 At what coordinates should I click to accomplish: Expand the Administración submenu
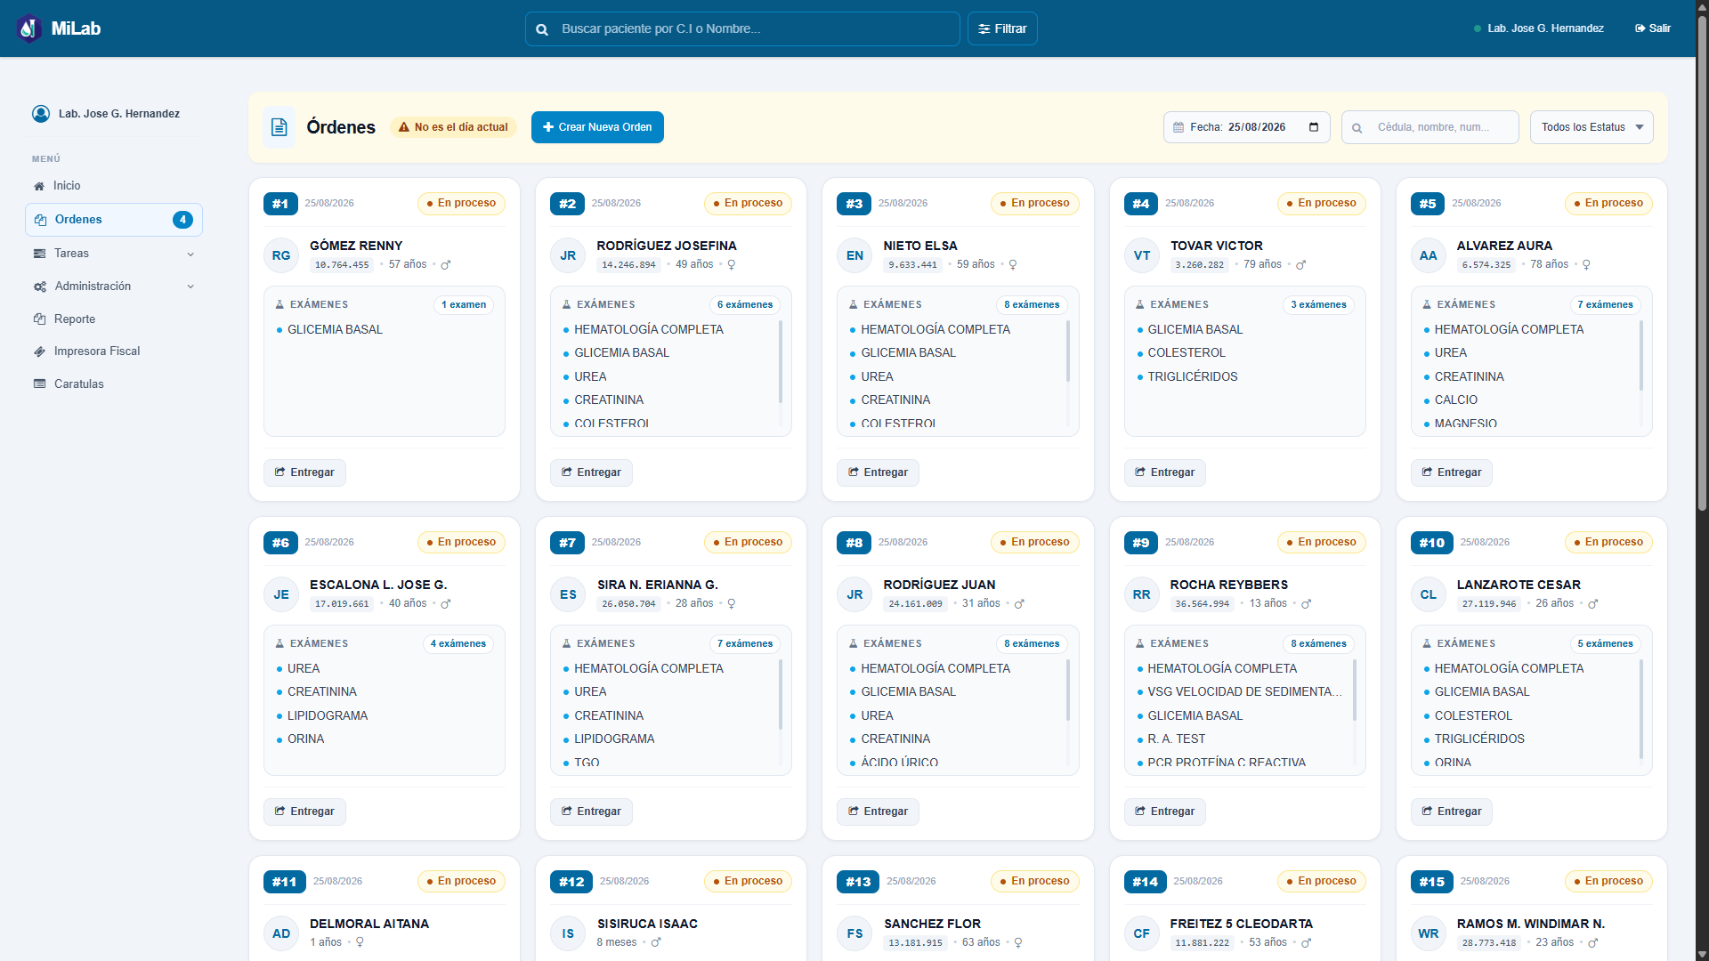pyautogui.click(x=114, y=287)
